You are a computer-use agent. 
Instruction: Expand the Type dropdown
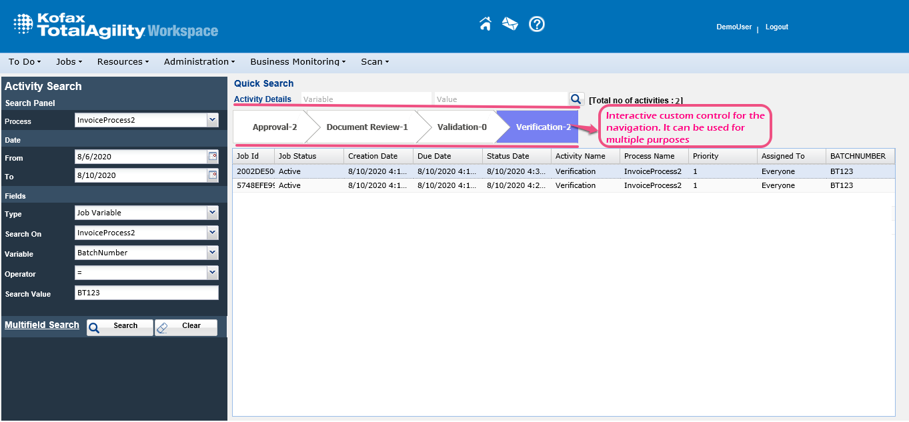click(x=212, y=213)
